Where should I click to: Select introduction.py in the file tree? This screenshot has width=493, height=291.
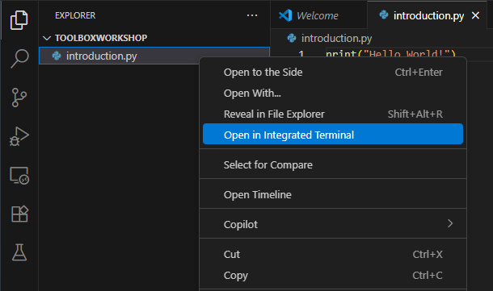154,56
